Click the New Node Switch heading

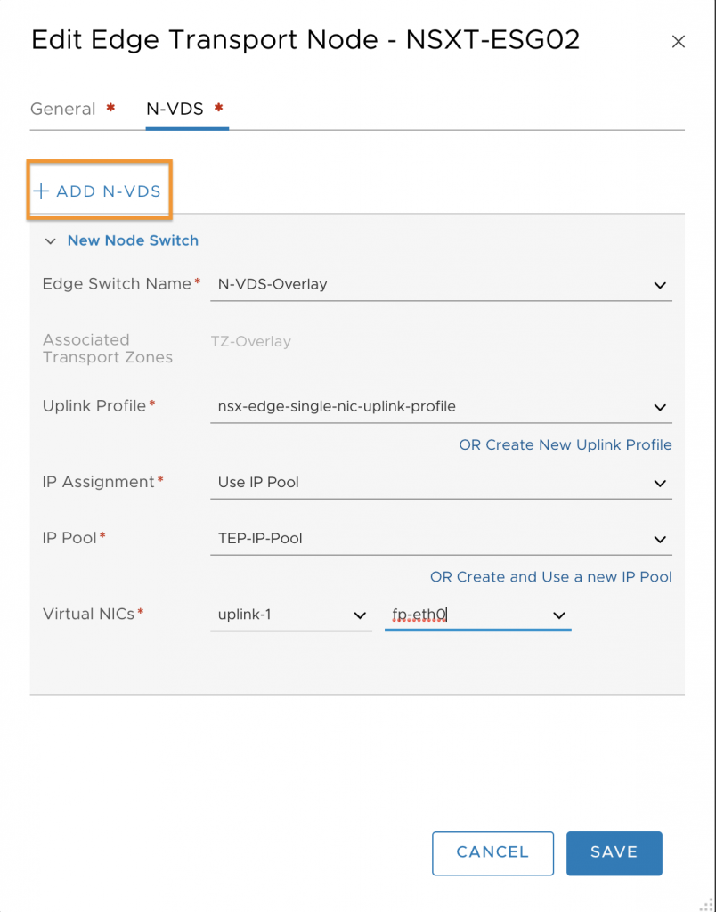pyautogui.click(x=133, y=240)
